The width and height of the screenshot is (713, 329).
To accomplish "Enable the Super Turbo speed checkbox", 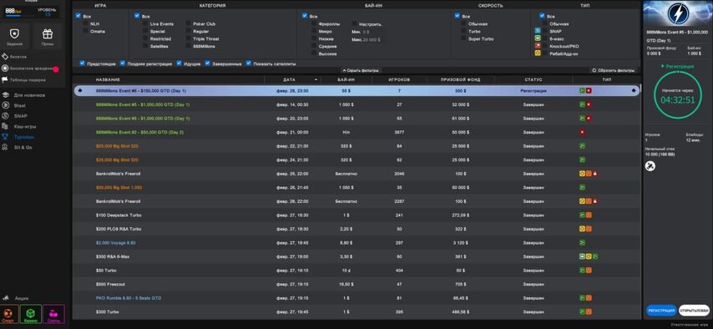I will click(464, 39).
